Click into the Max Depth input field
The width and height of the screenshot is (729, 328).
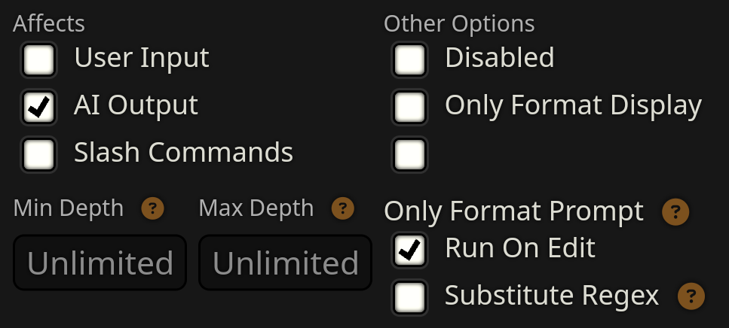[x=285, y=263]
